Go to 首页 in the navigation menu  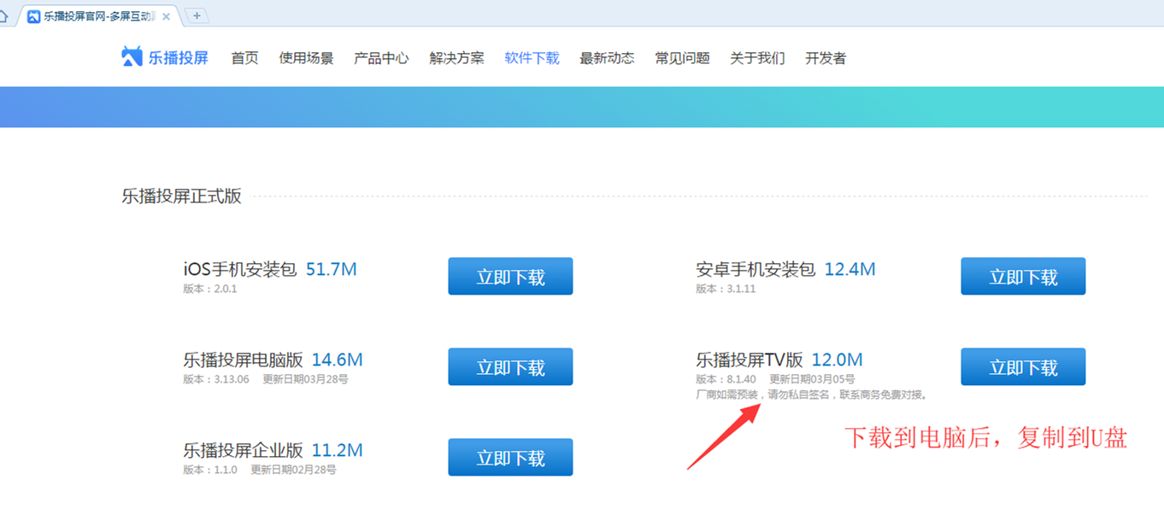click(244, 58)
